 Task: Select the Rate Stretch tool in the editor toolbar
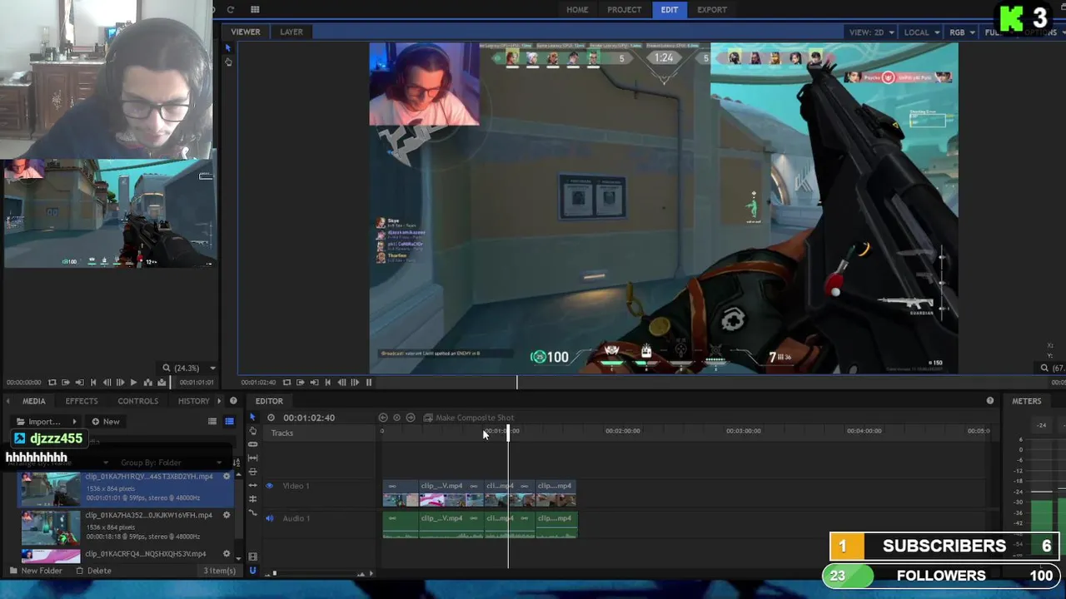[253, 512]
